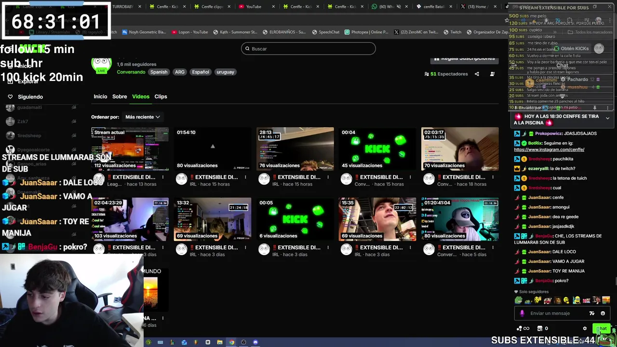Click the 1,6 mil seguidores text
The image size is (617, 347).
(x=136, y=64)
